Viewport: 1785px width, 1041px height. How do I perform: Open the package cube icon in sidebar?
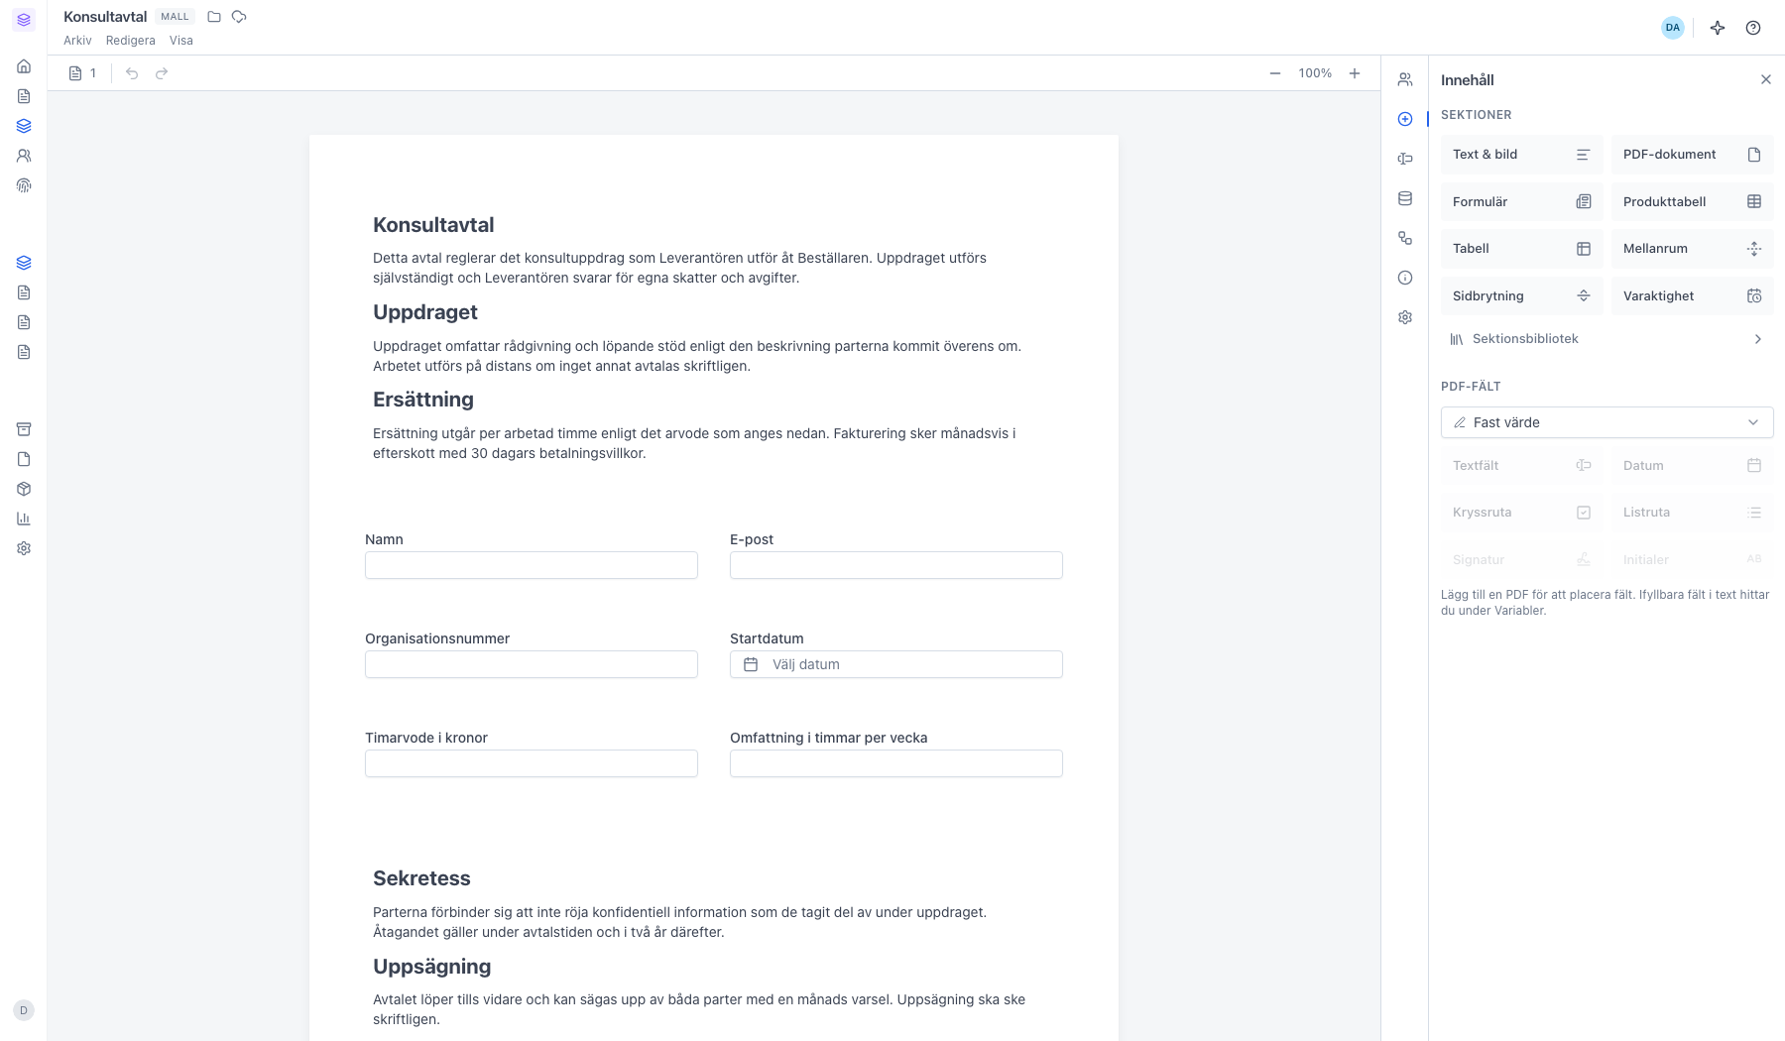[x=24, y=489]
